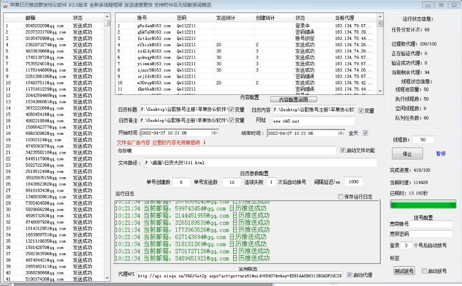The height and width of the screenshot is (286, 462).
Task: Click the green progress bar
Action: click(421, 204)
